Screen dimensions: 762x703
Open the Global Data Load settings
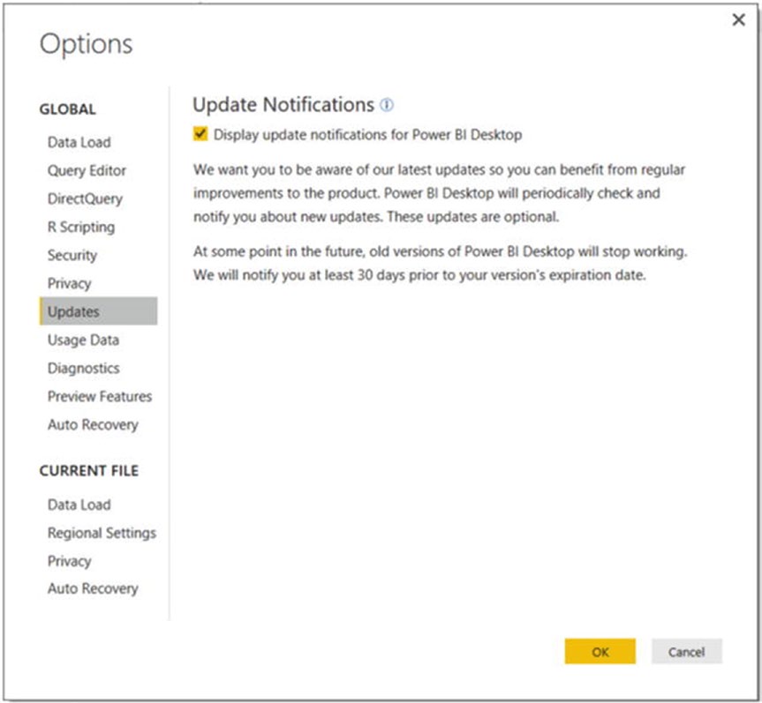point(79,142)
